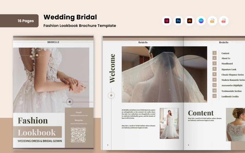Click the BRIDELLE header on the cover
245x153 pixels.
[x=53, y=42]
